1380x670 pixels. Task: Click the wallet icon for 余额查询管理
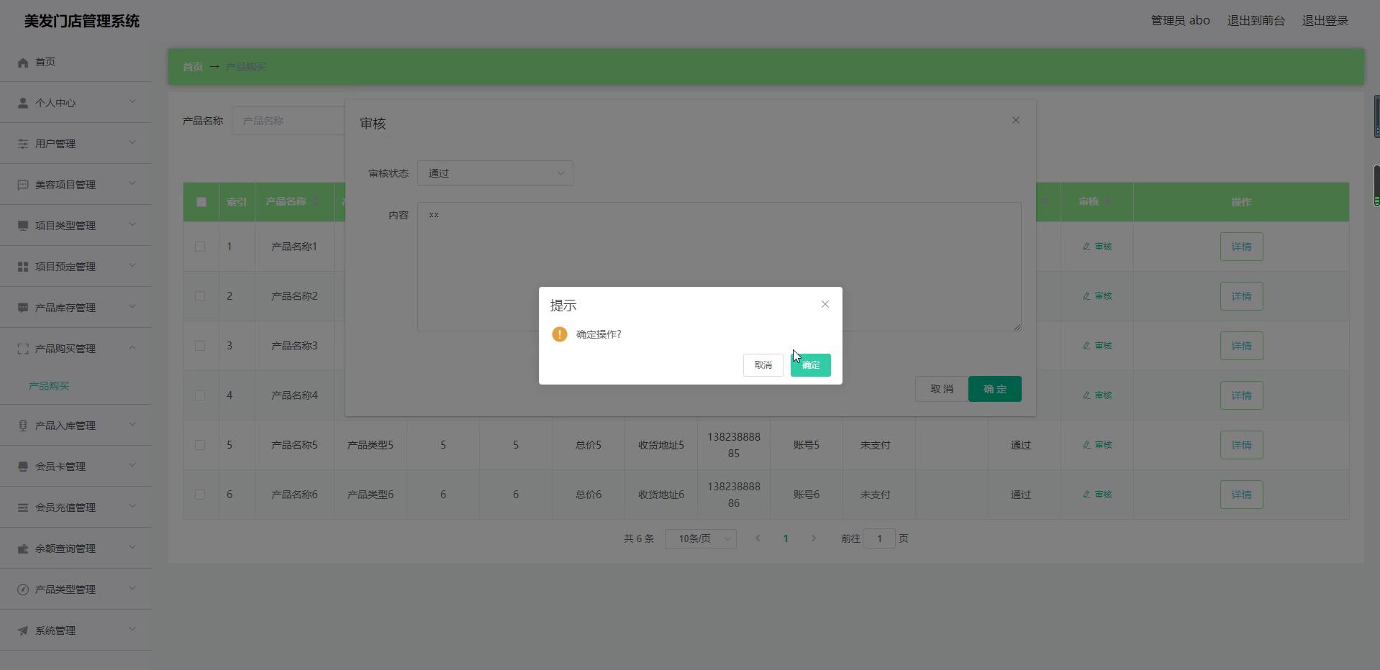pyautogui.click(x=23, y=549)
